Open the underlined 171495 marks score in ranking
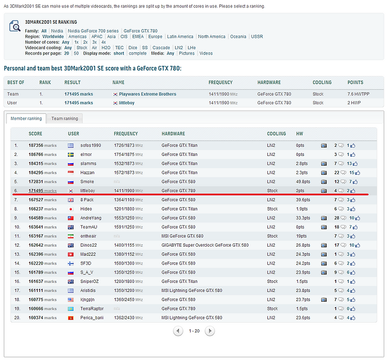Screen dimensions: 388x360 pos(43,191)
